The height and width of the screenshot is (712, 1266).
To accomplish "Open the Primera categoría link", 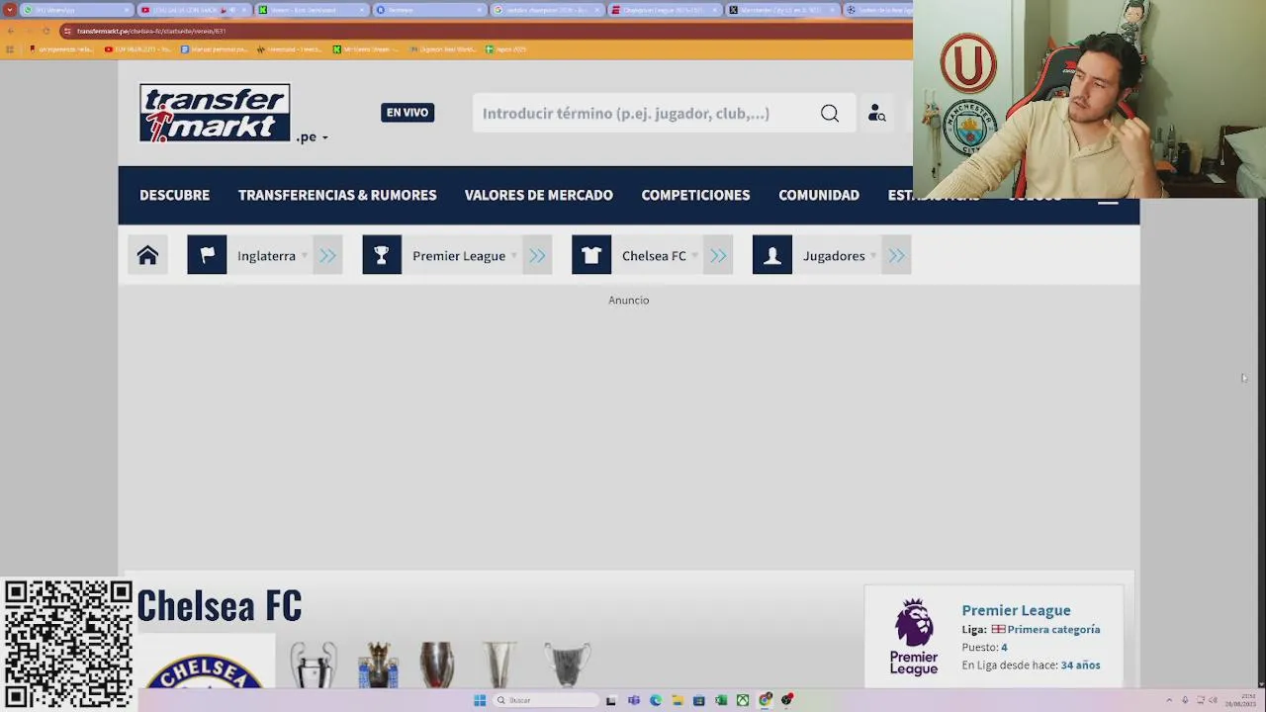I will click(x=1053, y=629).
